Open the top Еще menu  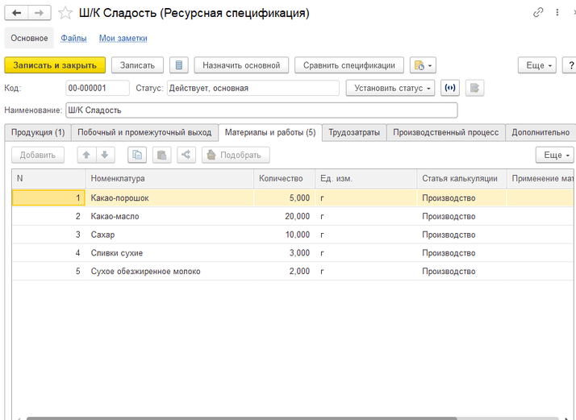tap(537, 65)
